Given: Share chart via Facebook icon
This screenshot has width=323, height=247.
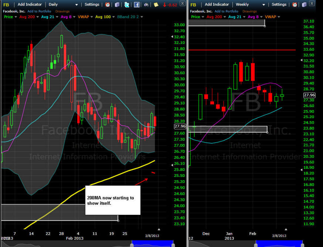Looking at the screenshot, I should click(x=137, y=5).
